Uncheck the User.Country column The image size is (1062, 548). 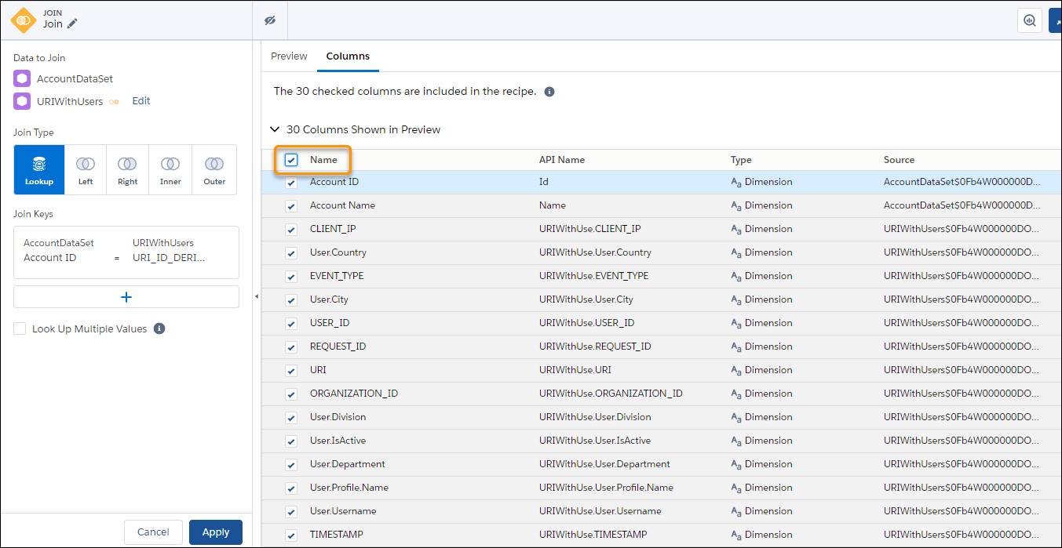pyautogui.click(x=291, y=253)
